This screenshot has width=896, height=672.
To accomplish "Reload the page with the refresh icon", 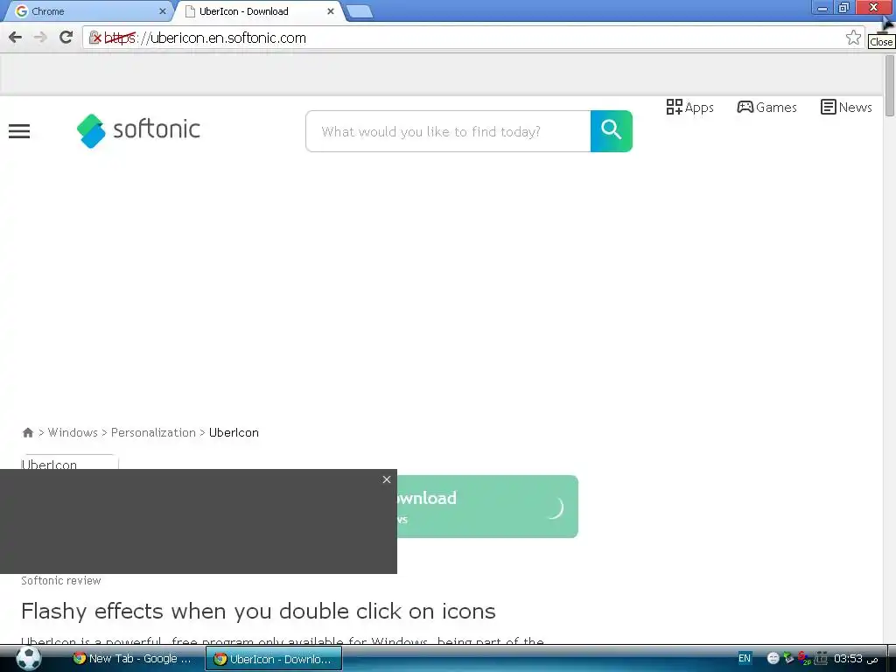I will (66, 38).
